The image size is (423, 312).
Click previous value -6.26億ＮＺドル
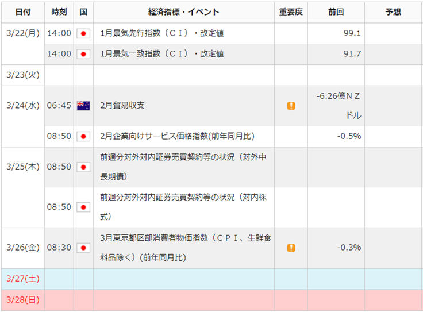click(x=339, y=106)
